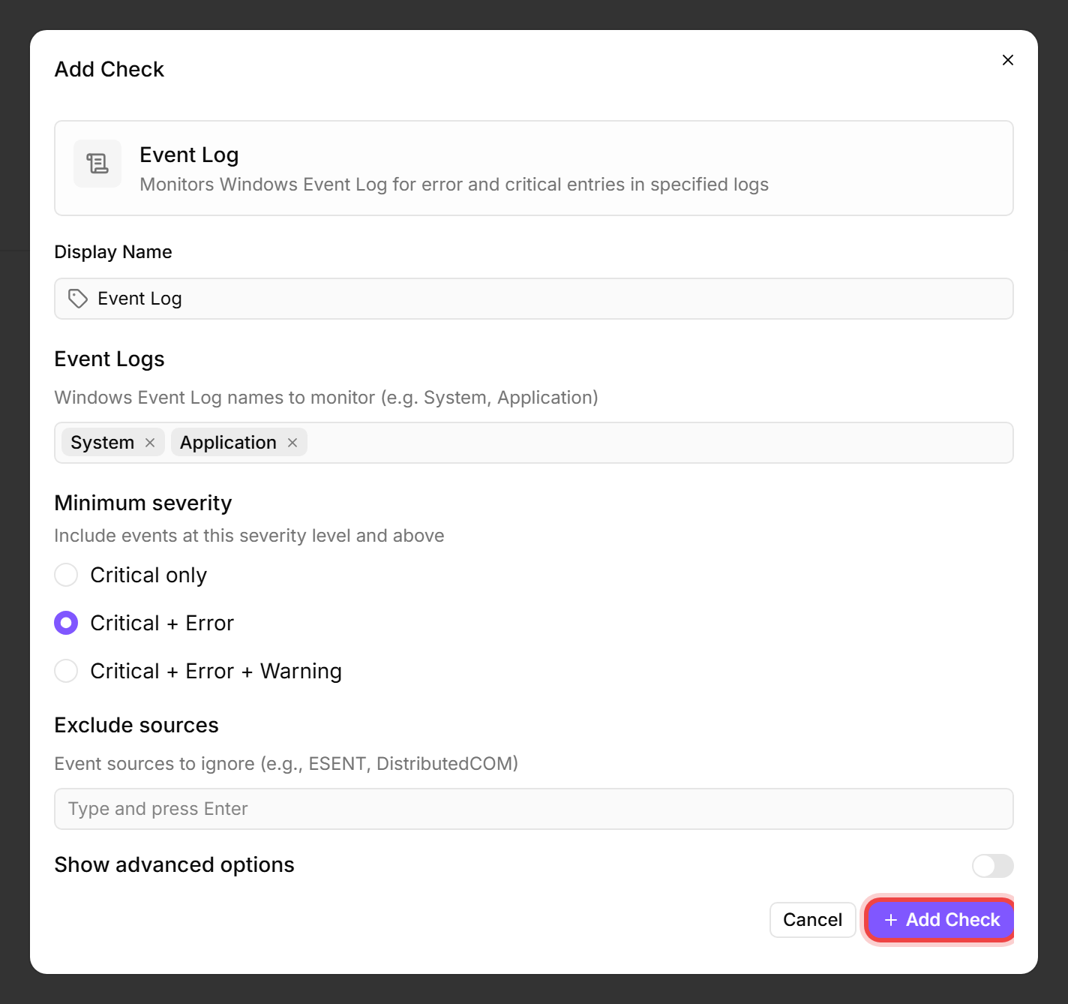1068x1004 pixels.
Task: Click the Event sources to ignore hint
Action: (x=286, y=764)
